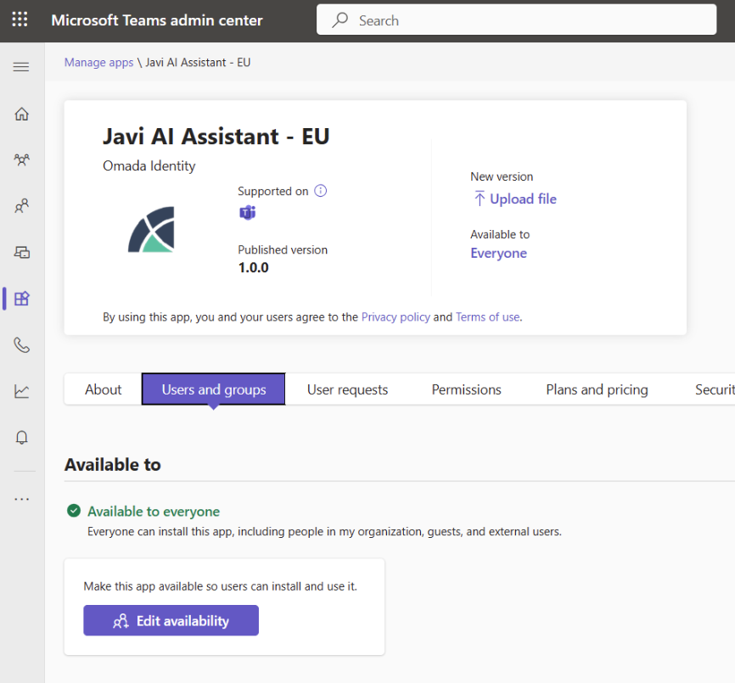The image size is (735, 683).
Task: Show more sidebar options via the ellipsis
Action: click(x=21, y=499)
